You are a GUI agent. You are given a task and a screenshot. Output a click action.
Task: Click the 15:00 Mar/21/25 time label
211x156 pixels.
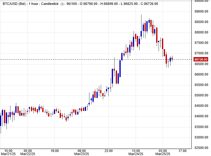(9, 152)
